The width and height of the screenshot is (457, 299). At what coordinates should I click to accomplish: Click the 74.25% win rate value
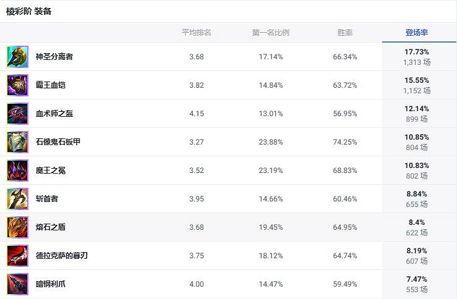click(344, 142)
